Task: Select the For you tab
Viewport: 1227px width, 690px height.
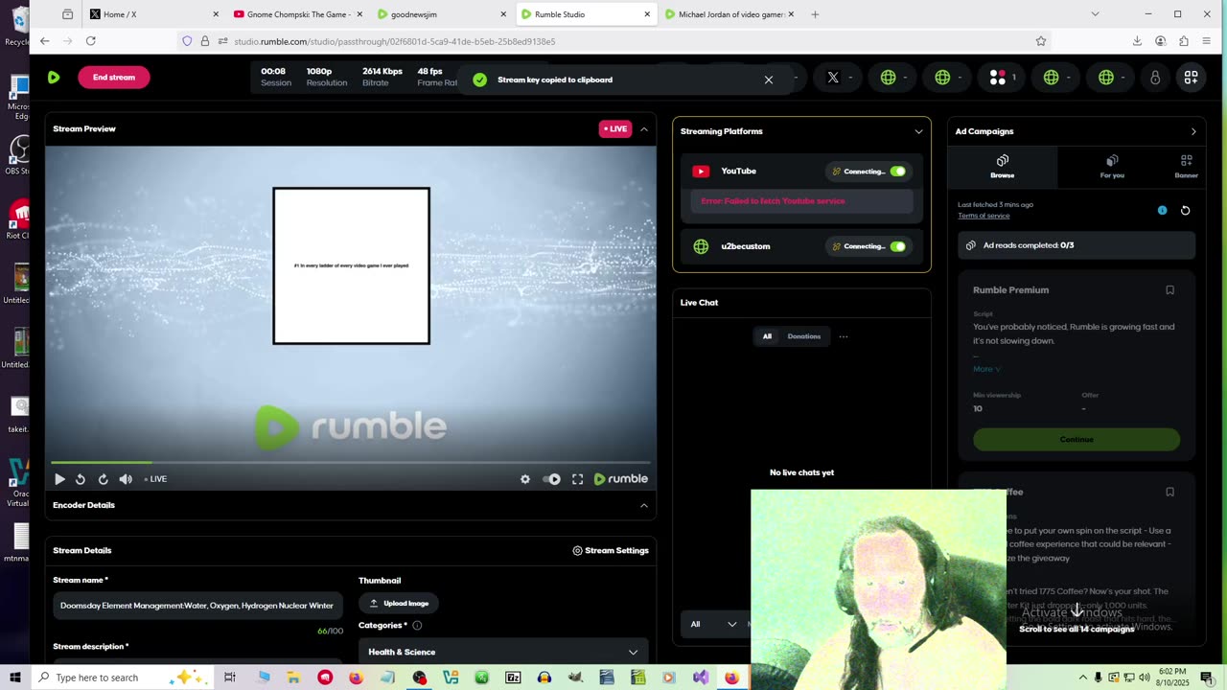Action: point(1112,167)
